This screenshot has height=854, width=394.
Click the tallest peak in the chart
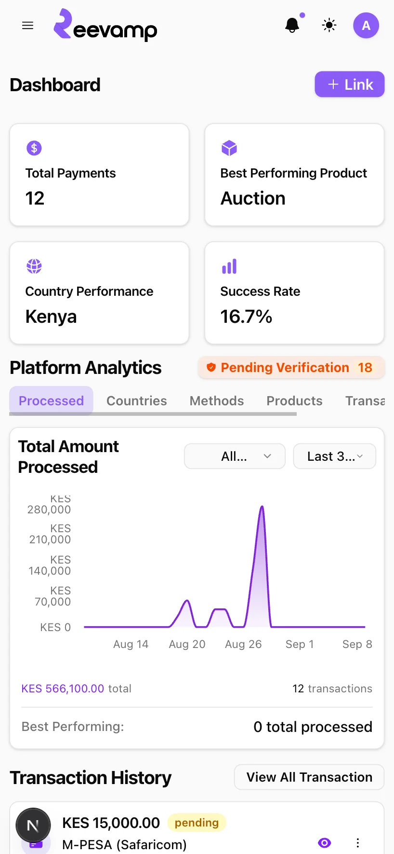click(262, 508)
